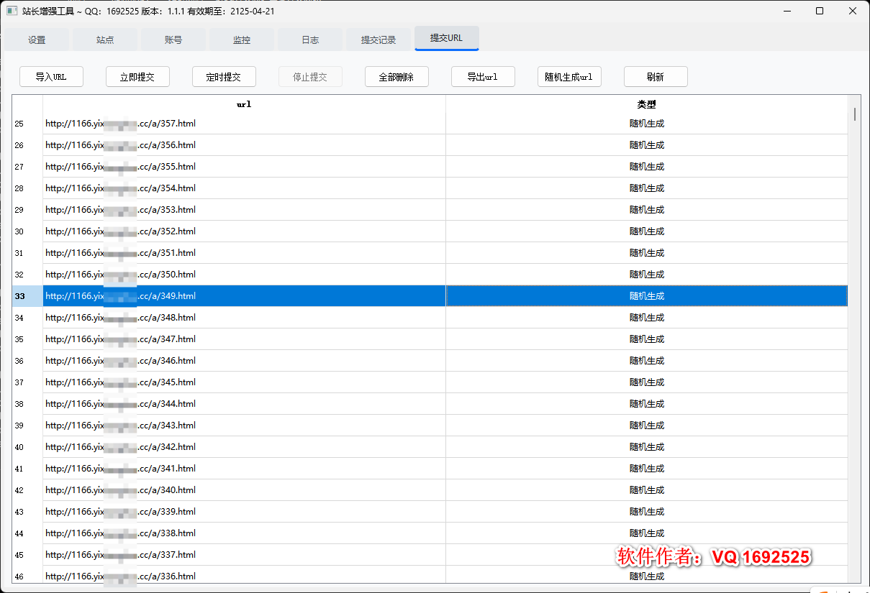Viewport: 870px width, 593px height.
Task: Generate URLs with 随机生成url button
Action: coord(569,77)
